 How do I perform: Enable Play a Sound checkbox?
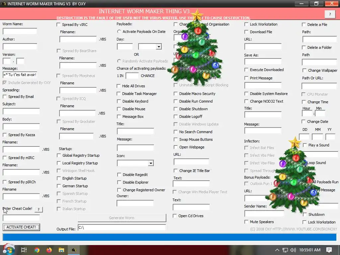(x=305, y=145)
